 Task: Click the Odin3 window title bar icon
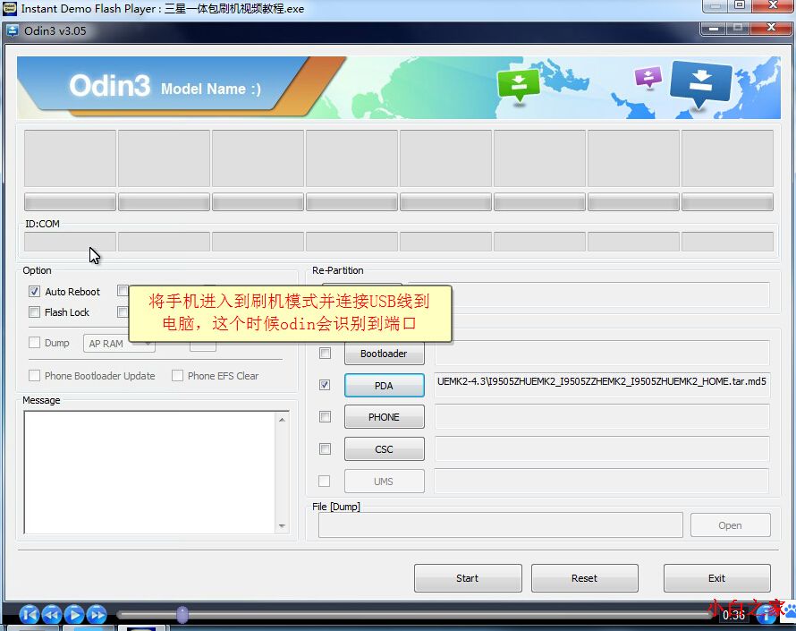click(x=13, y=31)
